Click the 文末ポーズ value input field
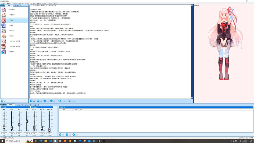Viewport: 254px width, 143px height. pos(49,133)
